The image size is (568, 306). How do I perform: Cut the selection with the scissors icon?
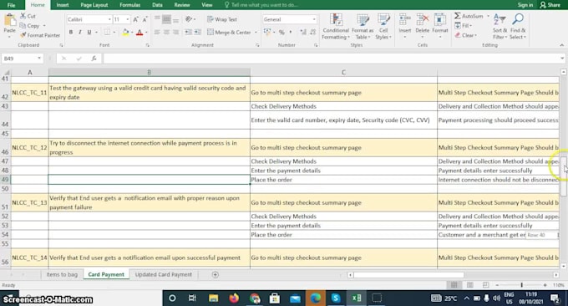[x=23, y=16]
